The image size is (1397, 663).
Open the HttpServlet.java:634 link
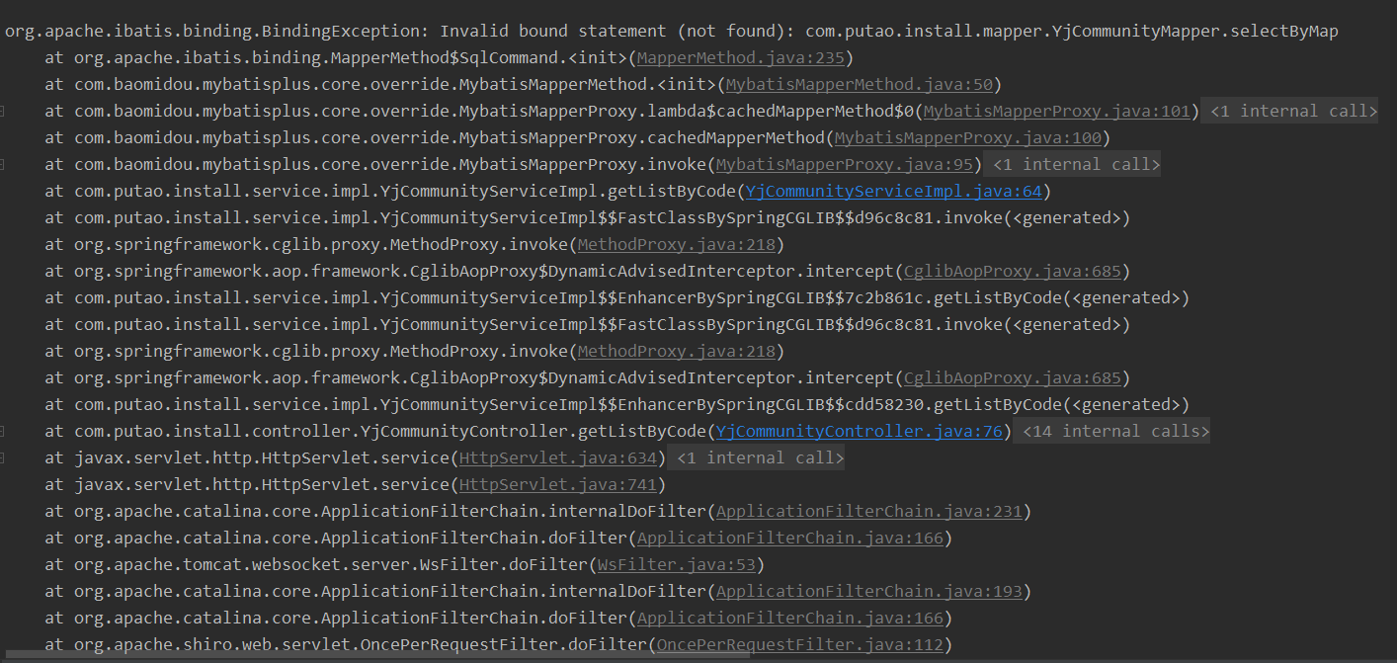pyautogui.click(x=558, y=457)
